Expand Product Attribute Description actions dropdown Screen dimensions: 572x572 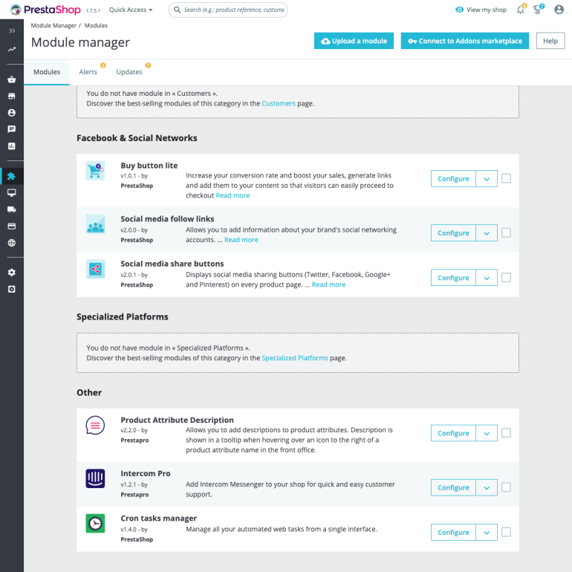pyautogui.click(x=487, y=433)
